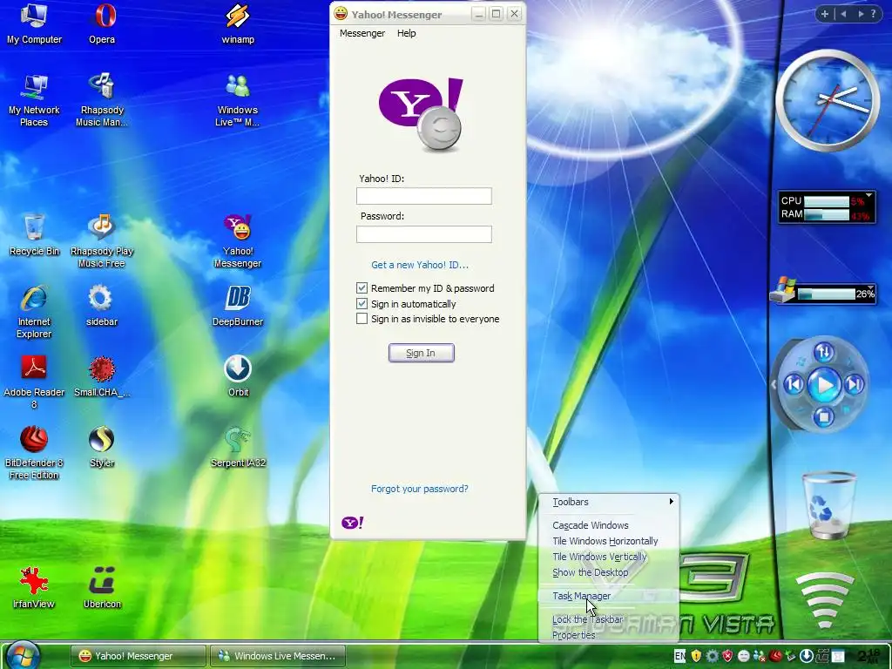
Task: Open the Help menu
Action: point(406,33)
